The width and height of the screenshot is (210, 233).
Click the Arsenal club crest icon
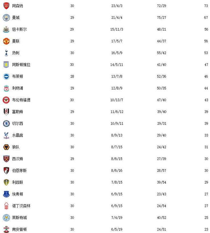6,6
